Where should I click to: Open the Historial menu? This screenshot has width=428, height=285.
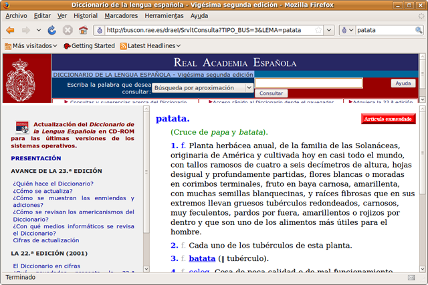pyautogui.click(x=86, y=15)
